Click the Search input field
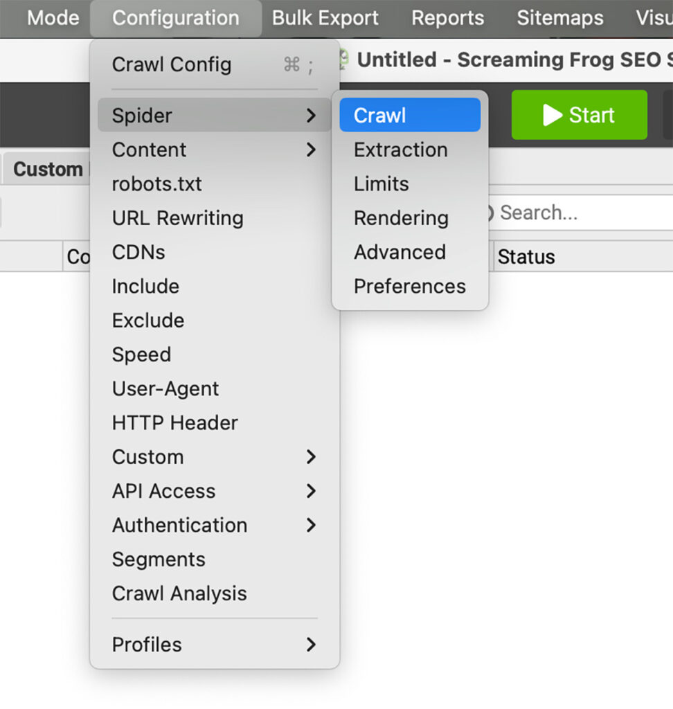This screenshot has width=673, height=709. click(582, 213)
